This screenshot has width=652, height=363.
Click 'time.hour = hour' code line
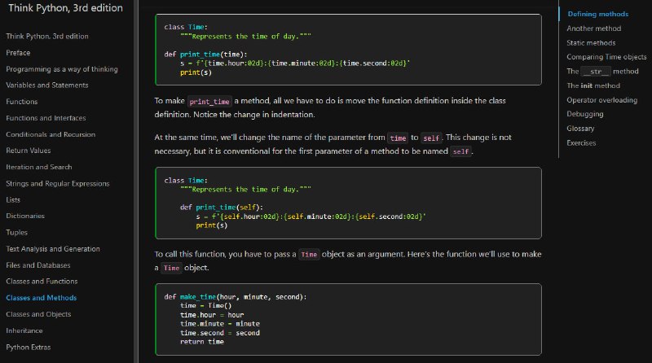tap(212, 315)
